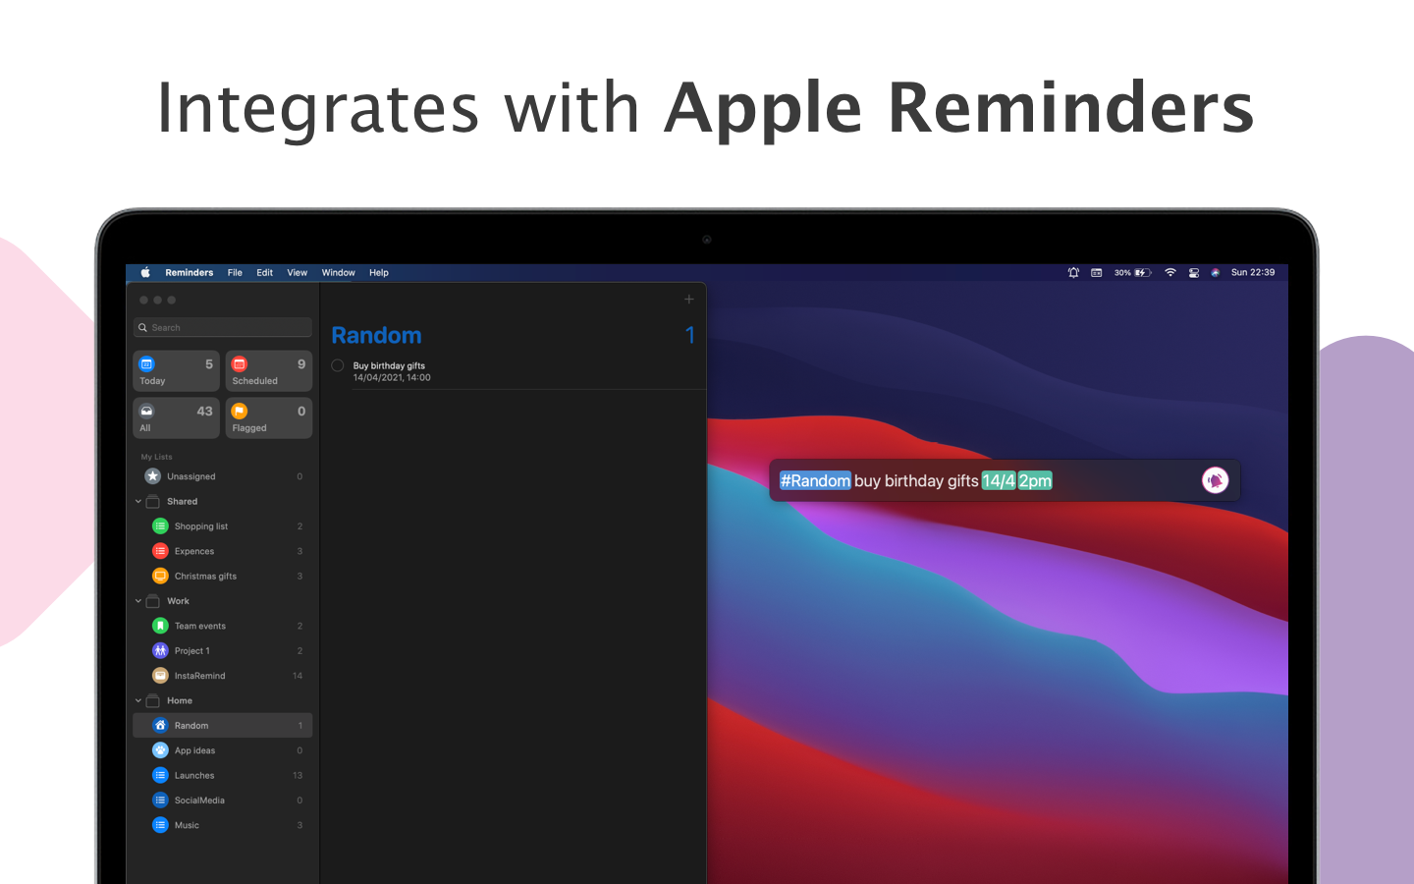
Task: Select Expences red list icon
Action: click(x=160, y=551)
